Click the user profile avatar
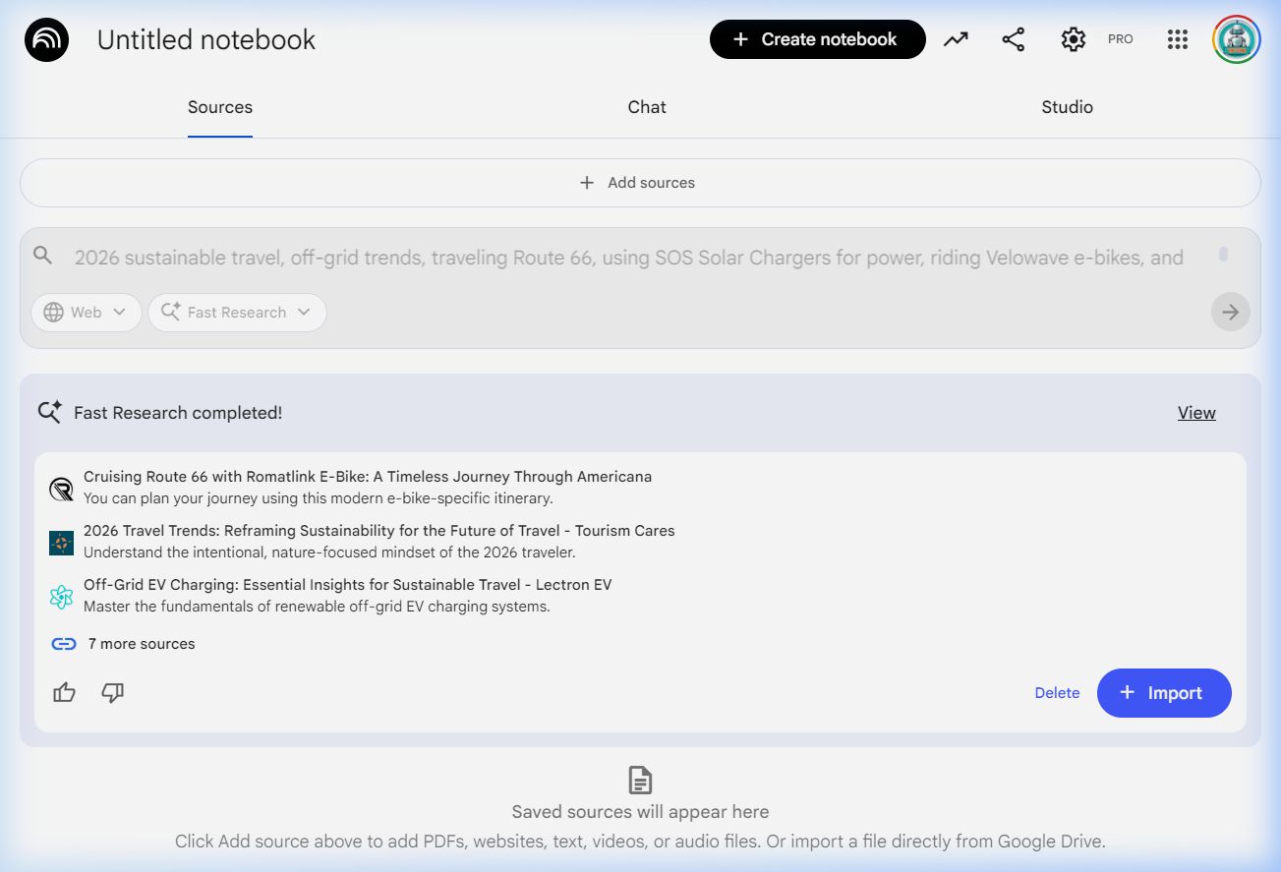1281x872 pixels. click(x=1236, y=39)
